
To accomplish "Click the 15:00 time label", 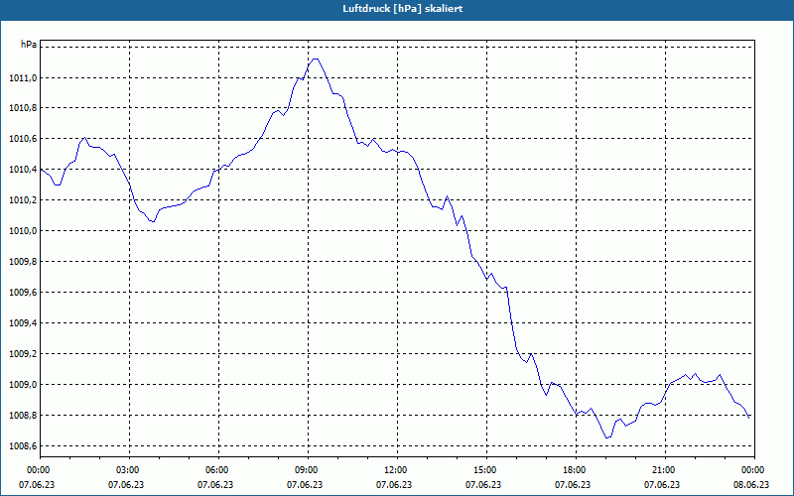I will click(486, 470).
